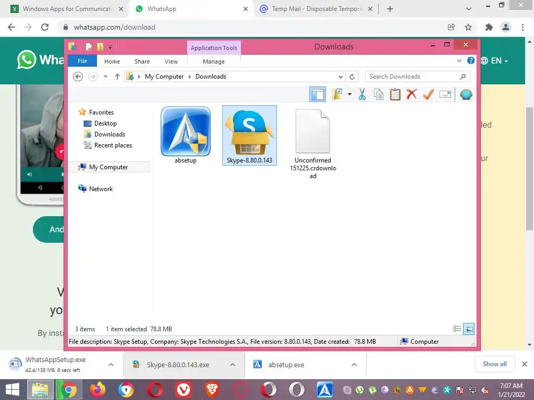Click My Computer in the address breadcrumb
Viewport: 534px width, 400px height.
(164, 77)
